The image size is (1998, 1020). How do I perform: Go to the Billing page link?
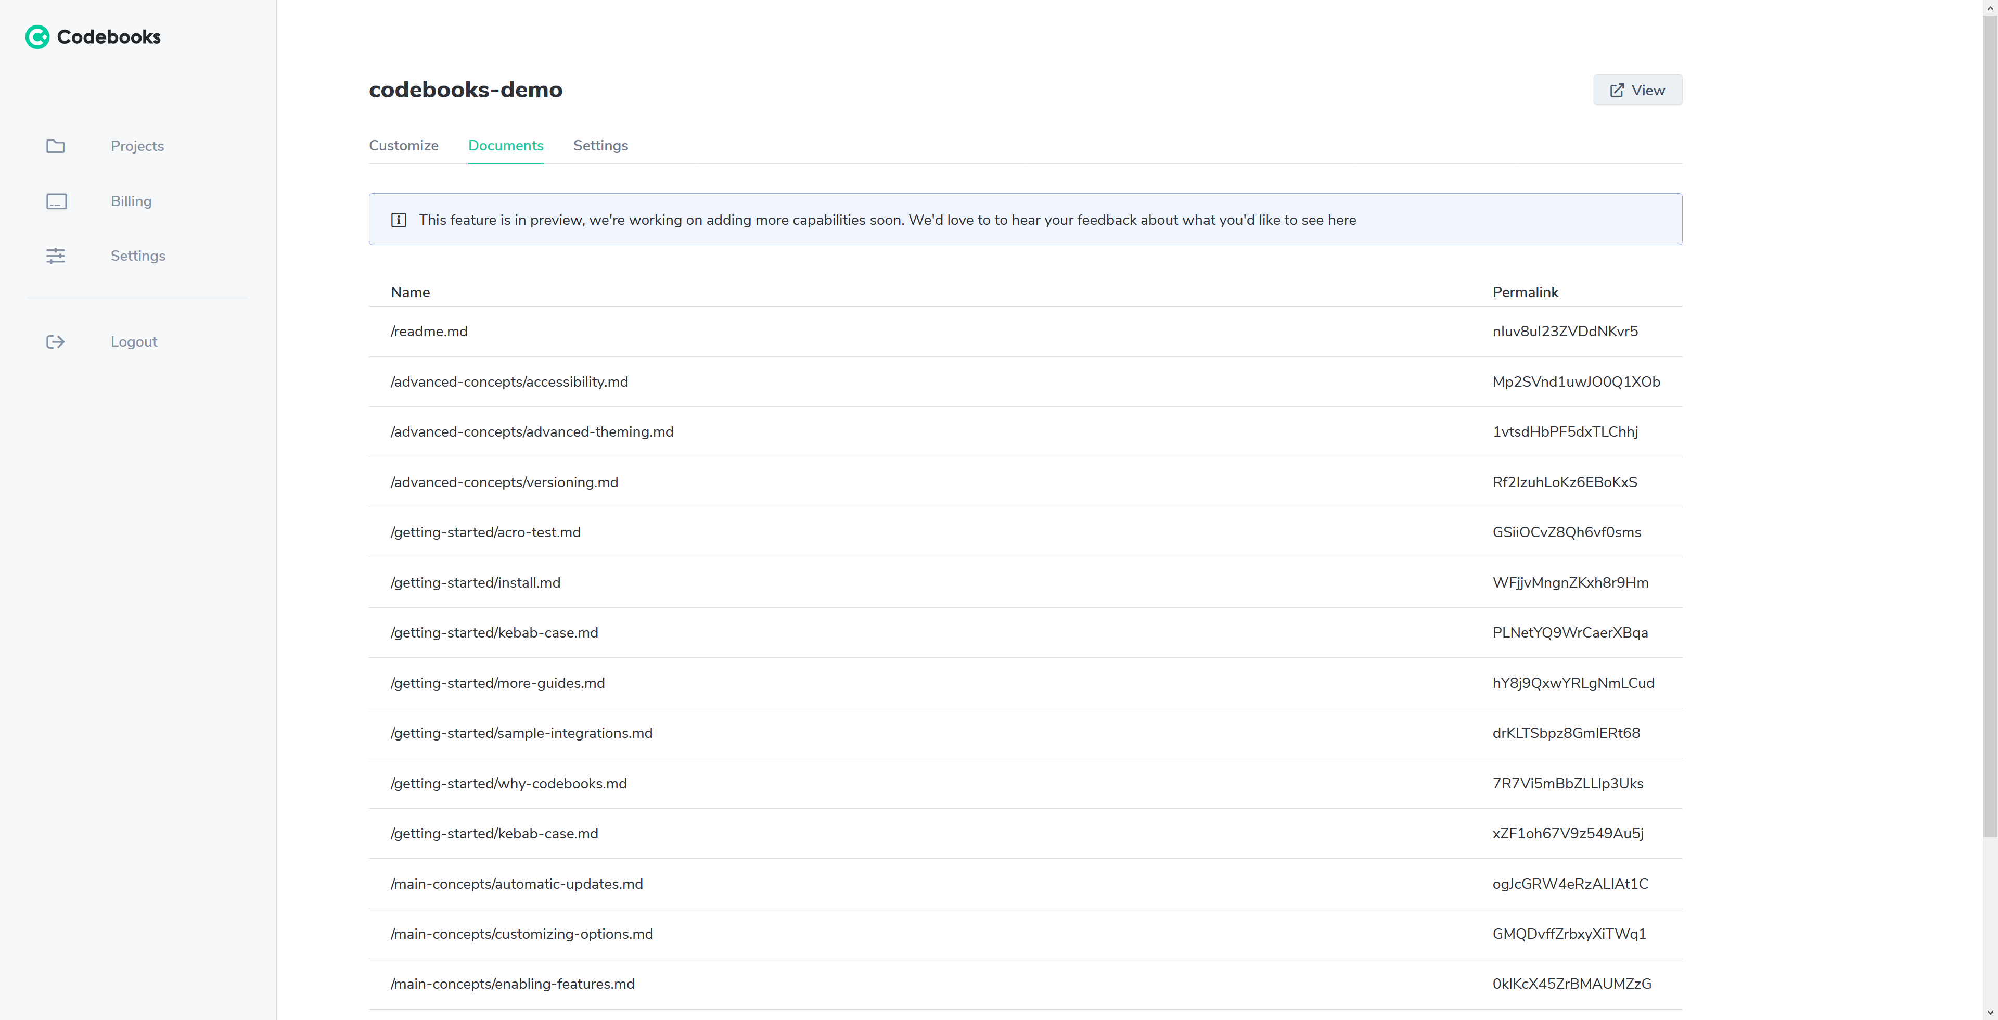pos(131,201)
